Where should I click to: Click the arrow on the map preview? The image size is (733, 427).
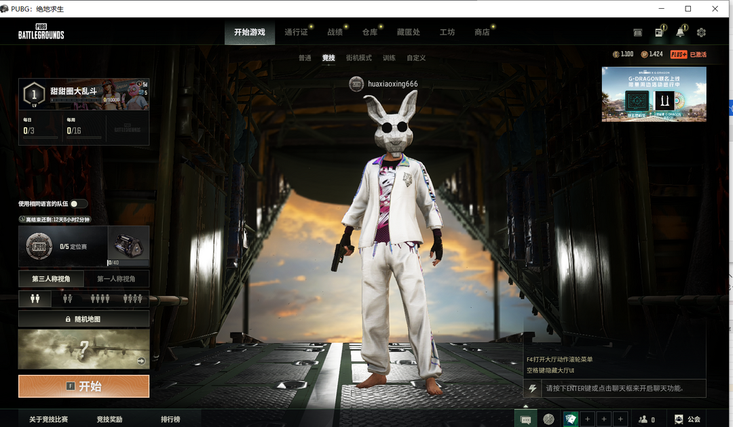(141, 361)
